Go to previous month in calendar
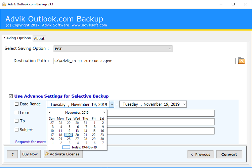The width and height of the screenshot is (252, 168). point(50,112)
